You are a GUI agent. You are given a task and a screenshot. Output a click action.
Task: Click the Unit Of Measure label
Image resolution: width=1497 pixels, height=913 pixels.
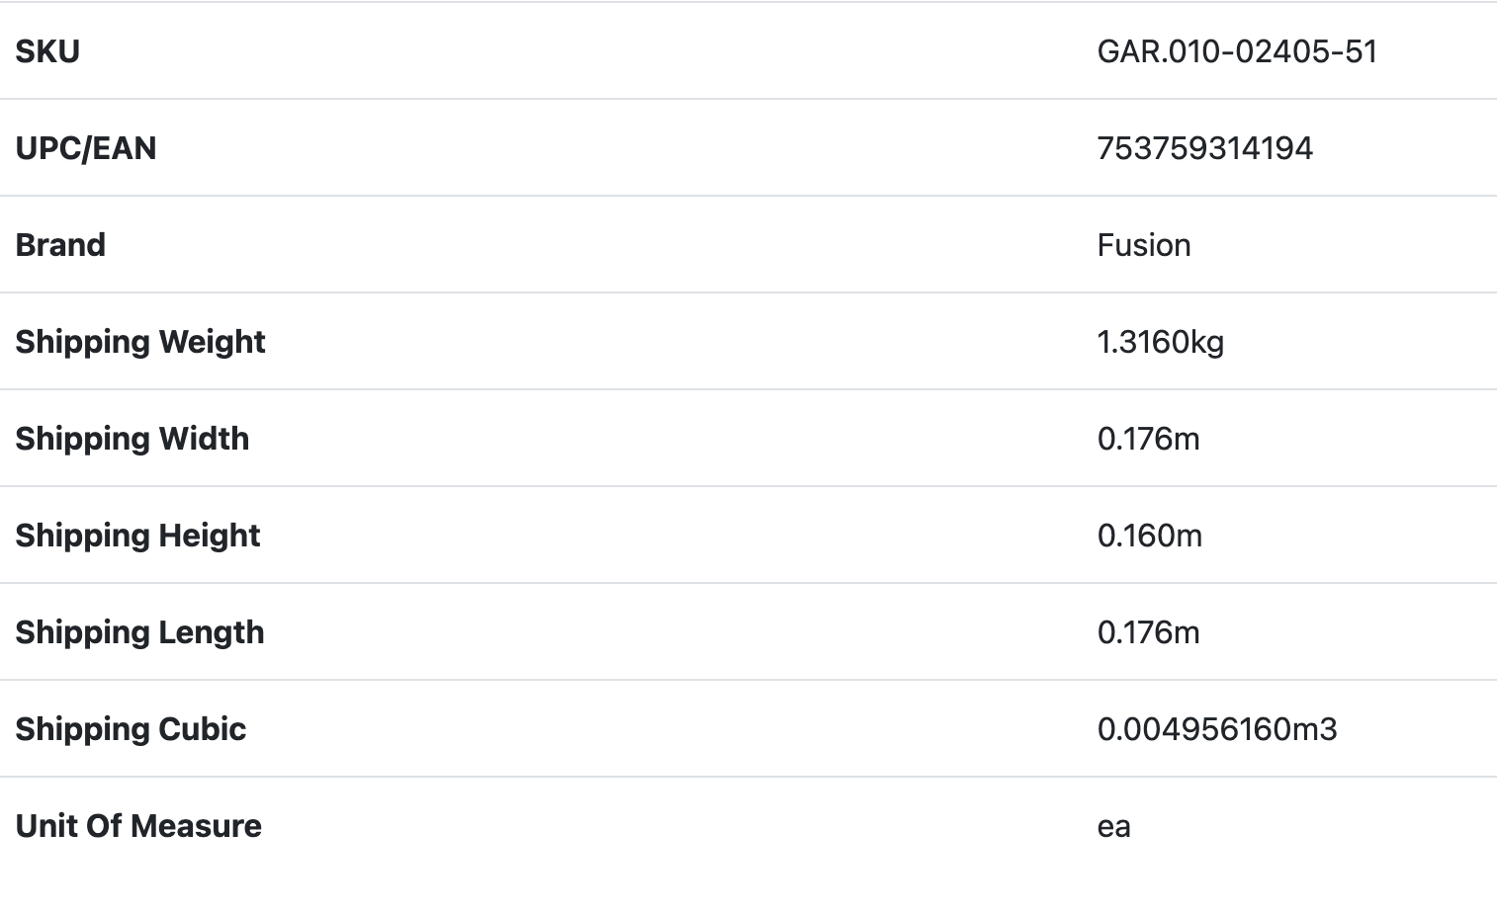click(x=138, y=826)
